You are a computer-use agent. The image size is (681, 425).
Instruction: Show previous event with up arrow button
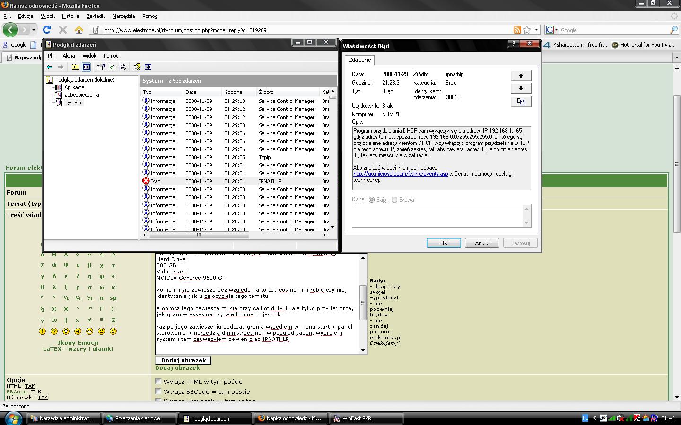521,76
